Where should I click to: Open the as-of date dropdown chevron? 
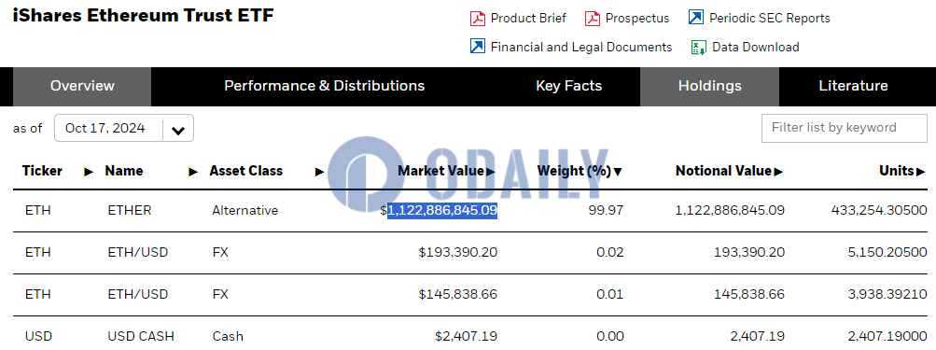click(x=178, y=130)
